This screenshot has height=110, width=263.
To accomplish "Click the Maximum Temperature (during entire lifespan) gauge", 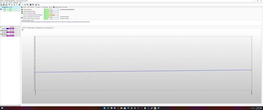I will click(x=51, y=15).
